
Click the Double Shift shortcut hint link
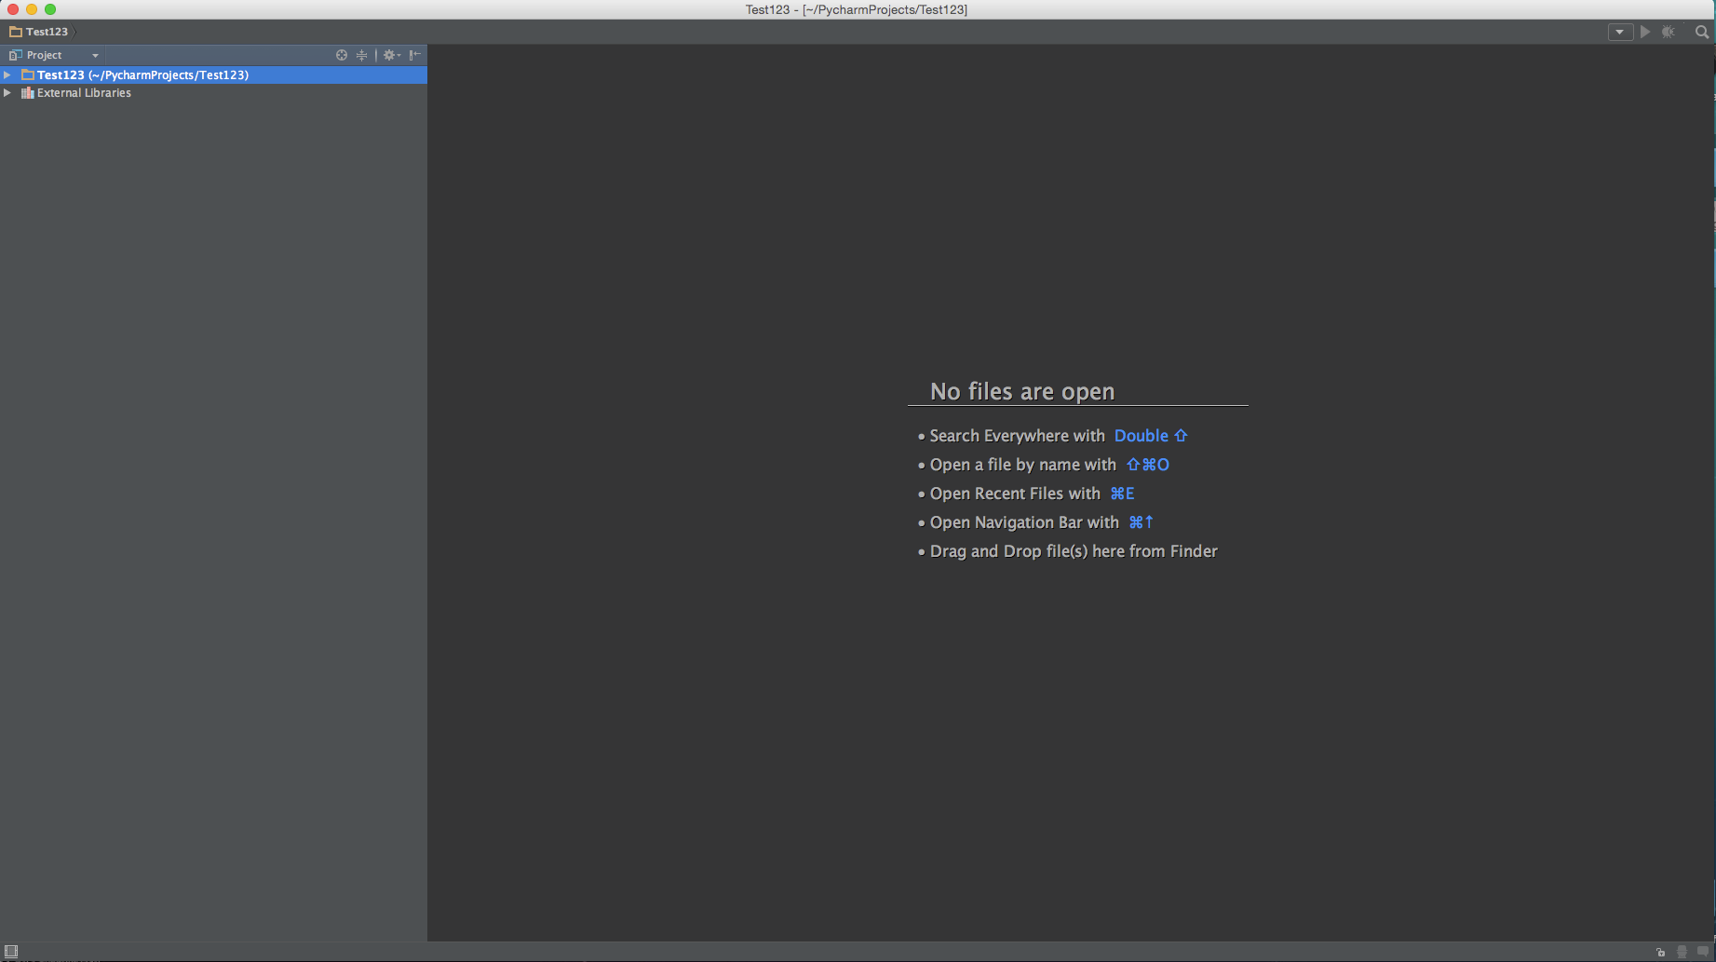coord(1151,435)
